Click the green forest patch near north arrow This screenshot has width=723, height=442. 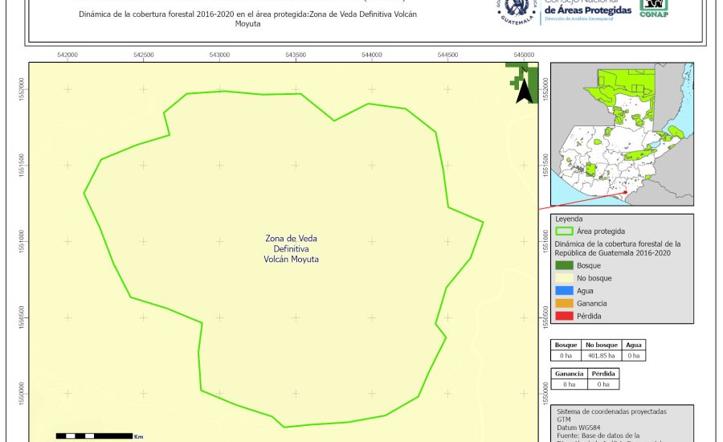513,78
